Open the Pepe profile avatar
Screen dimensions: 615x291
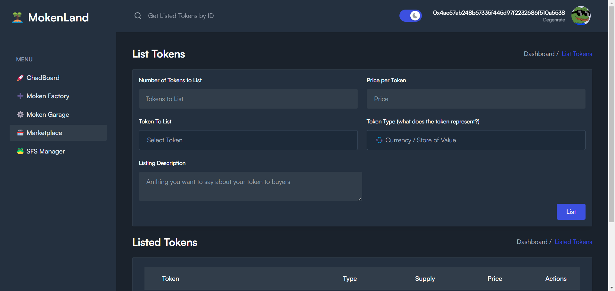point(581,16)
